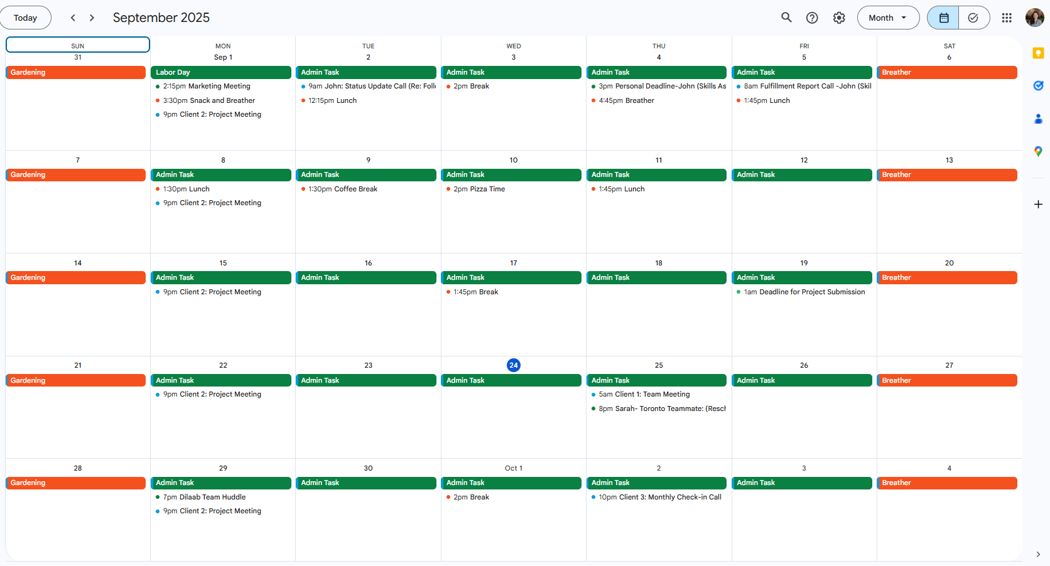
Task: Select the Calendar events view toggle
Action: (x=943, y=18)
